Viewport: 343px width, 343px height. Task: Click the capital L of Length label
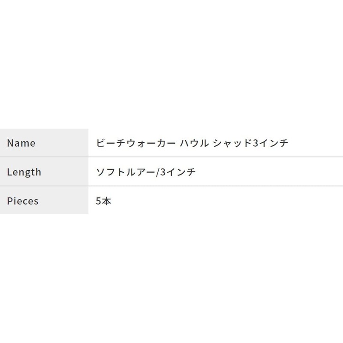click(x=9, y=172)
